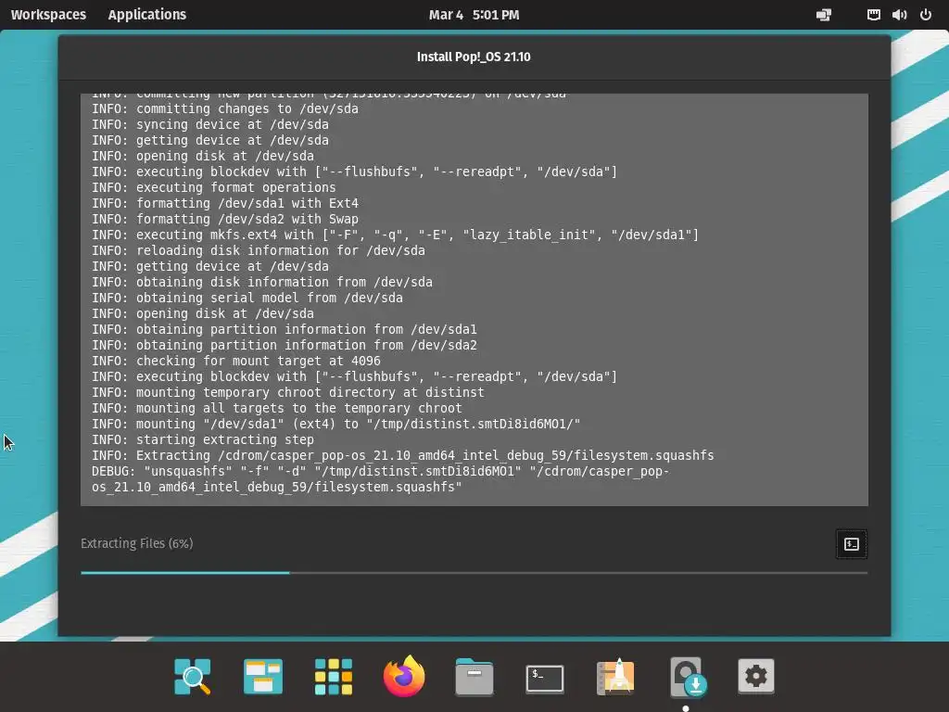The height and width of the screenshot is (712, 949).
Task: Open the Applications menu in top bar
Action: (147, 15)
